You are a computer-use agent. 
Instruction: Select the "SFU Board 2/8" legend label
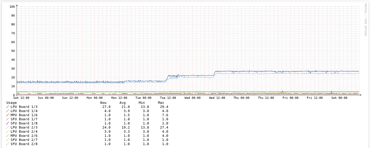coord(24,144)
